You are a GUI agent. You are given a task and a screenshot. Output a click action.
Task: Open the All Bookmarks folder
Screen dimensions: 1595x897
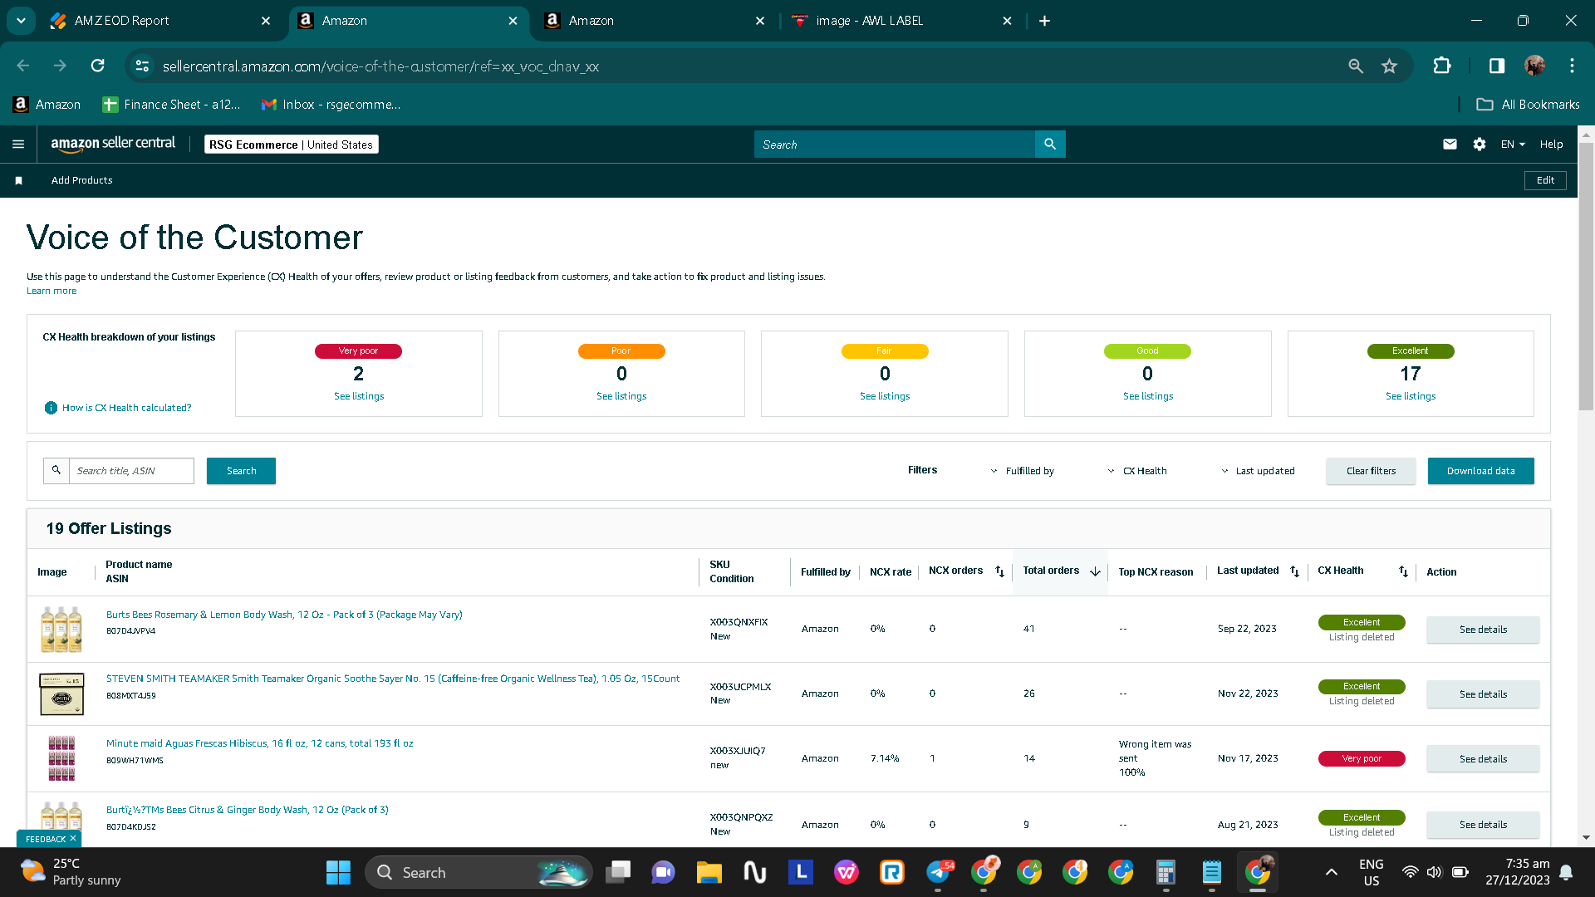(x=1528, y=105)
